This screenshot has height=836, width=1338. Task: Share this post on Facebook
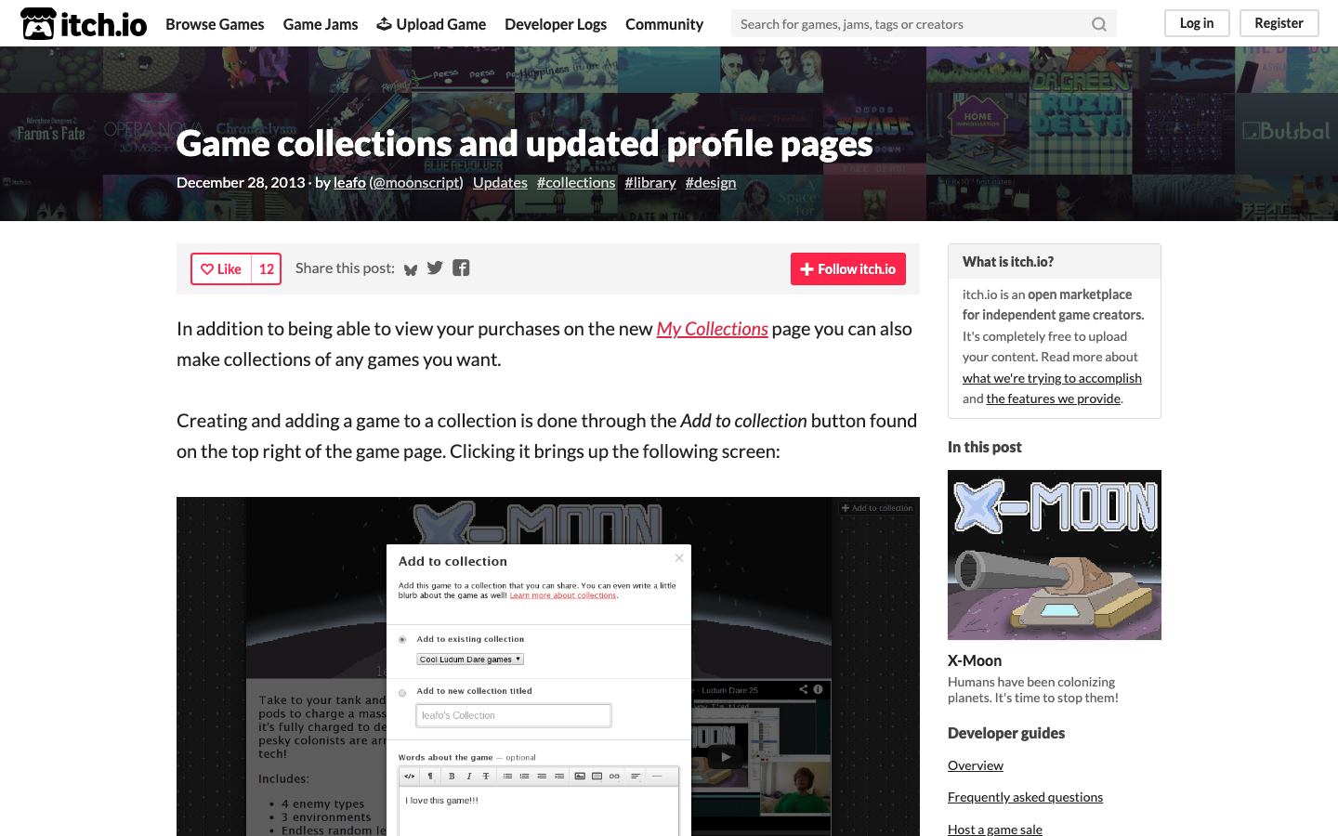461,268
